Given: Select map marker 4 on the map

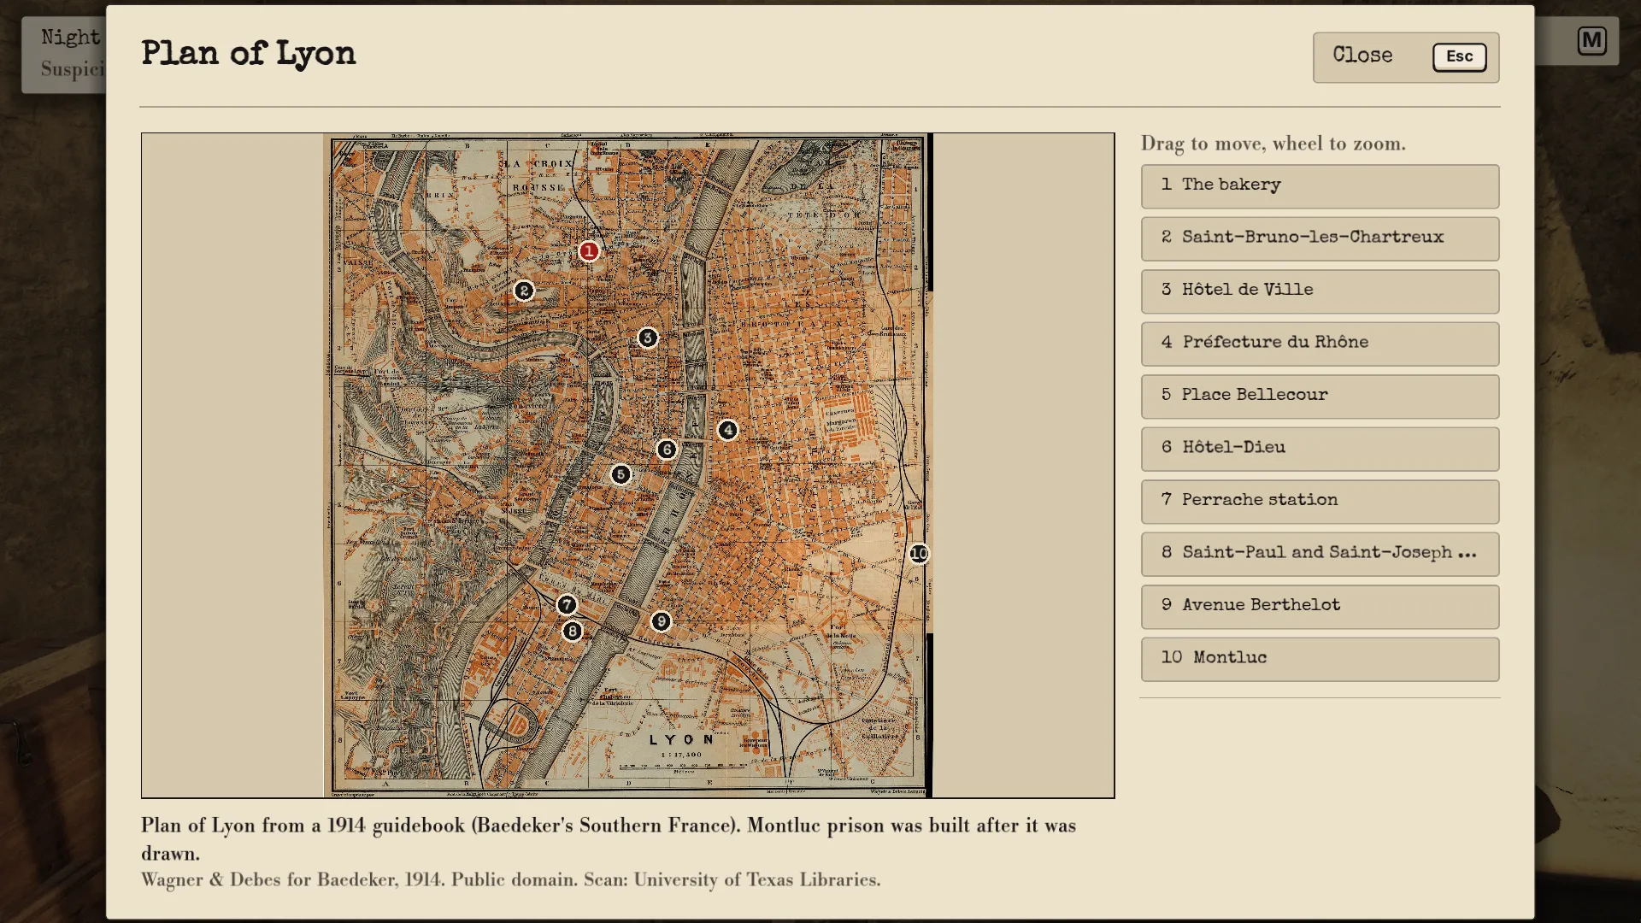Looking at the screenshot, I should [x=727, y=430].
